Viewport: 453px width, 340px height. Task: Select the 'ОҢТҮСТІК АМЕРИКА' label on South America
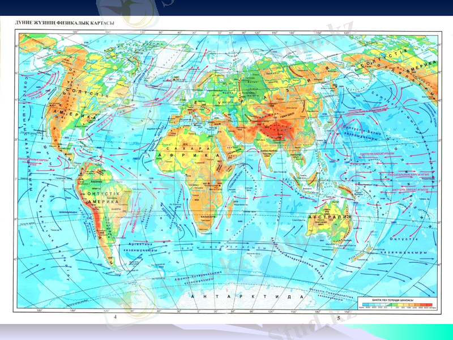coord(102,197)
